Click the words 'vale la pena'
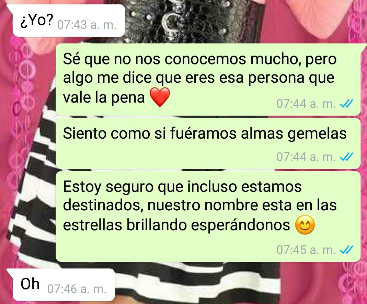This screenshot has height=304, width=367. (x=104, y=98)
